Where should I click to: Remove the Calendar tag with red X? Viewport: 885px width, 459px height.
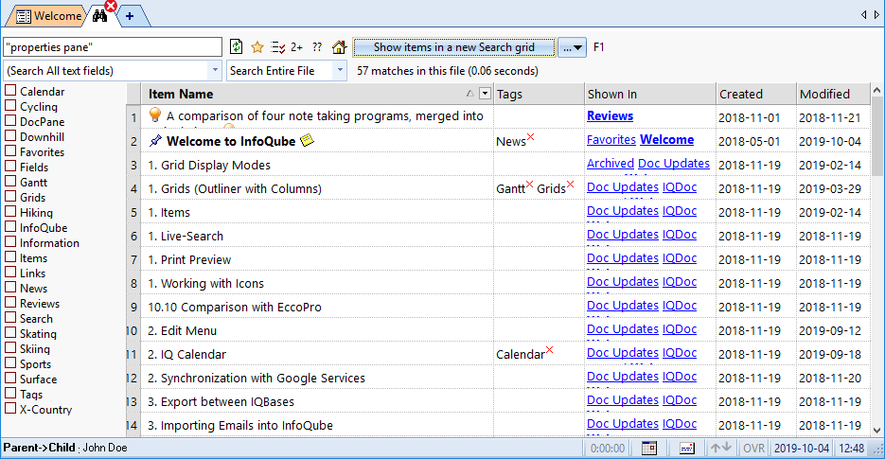[549, 350]
